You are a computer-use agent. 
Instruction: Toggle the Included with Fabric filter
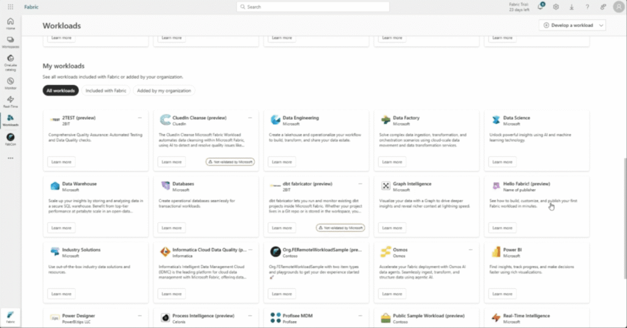point(106,91)
